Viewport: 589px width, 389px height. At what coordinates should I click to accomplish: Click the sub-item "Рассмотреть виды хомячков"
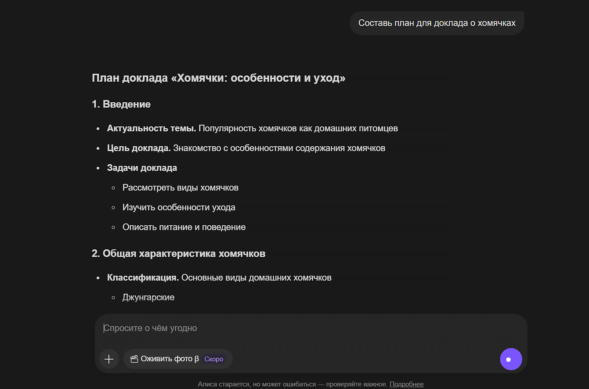pos(180,187)
